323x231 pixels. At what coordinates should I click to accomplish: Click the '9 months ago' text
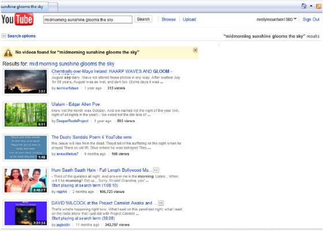pos(95,154)
